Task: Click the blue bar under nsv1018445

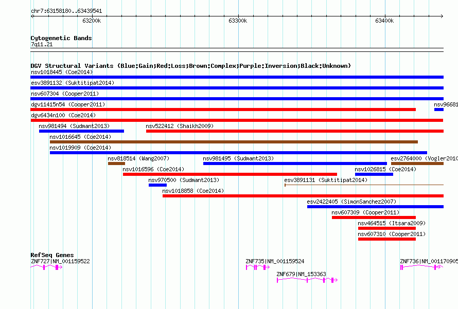Action: tap(237, 77)
